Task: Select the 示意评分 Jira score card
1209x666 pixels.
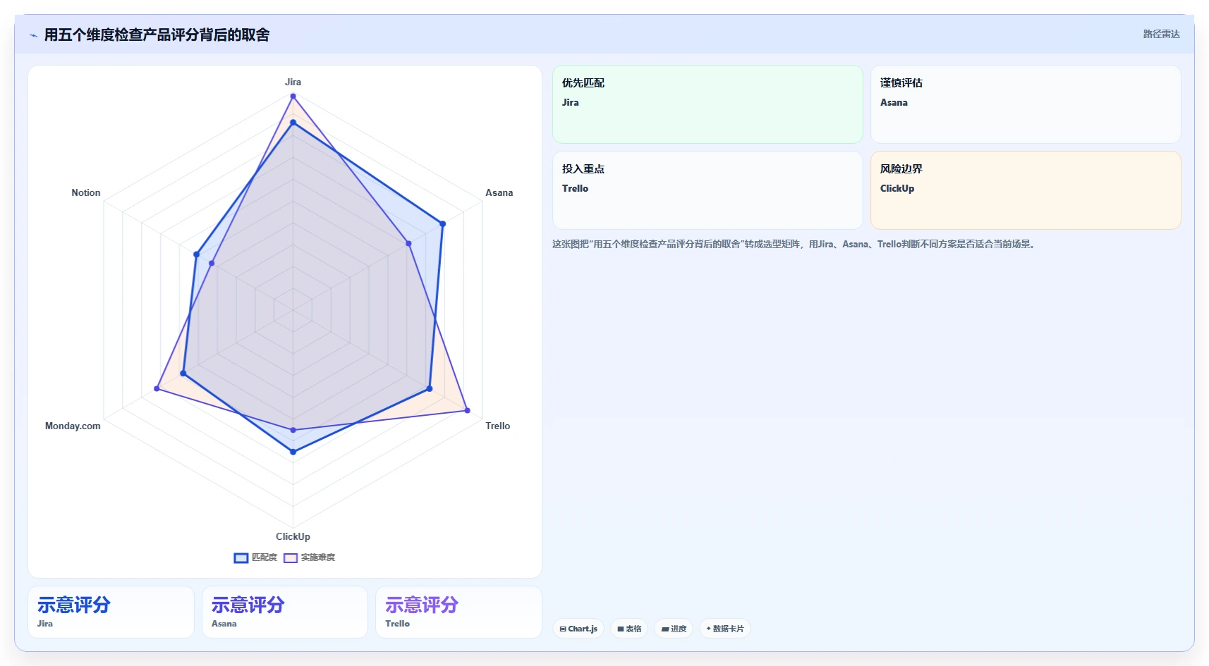Action: (111, 612)
